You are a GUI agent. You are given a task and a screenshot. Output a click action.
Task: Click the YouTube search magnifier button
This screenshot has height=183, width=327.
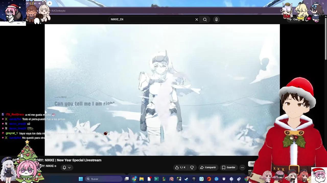point(205,19)
